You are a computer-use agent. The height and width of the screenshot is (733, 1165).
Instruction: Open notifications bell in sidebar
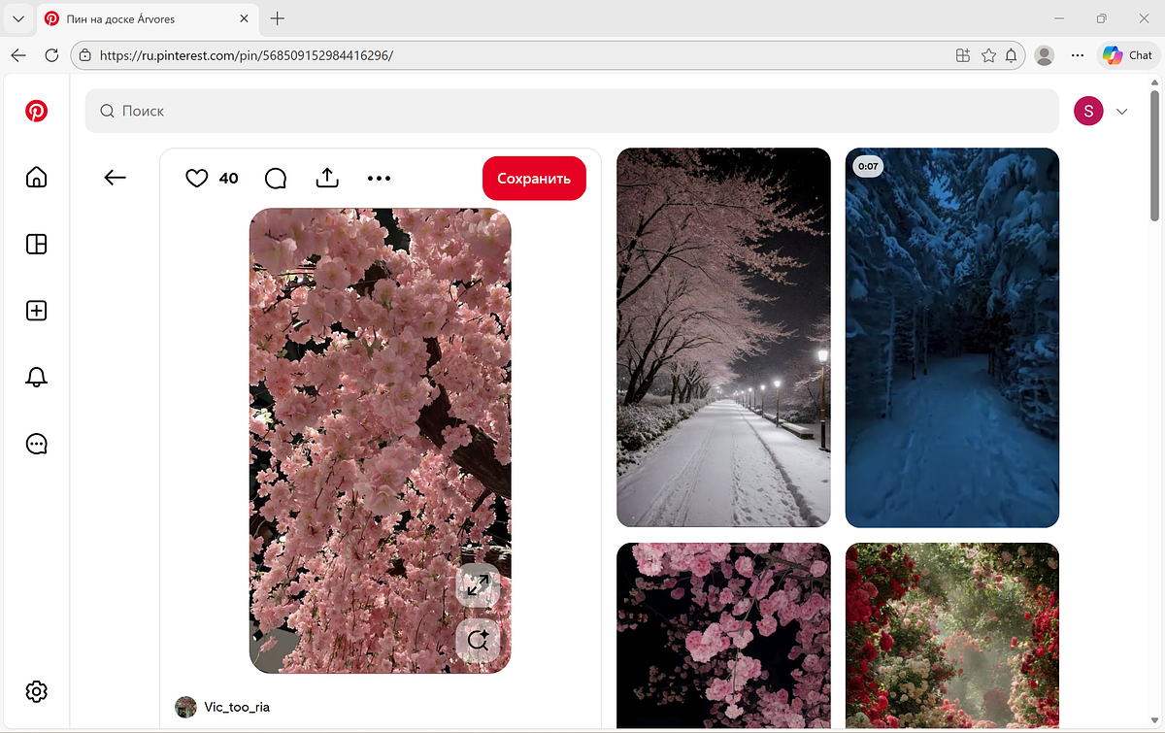(x=36, y=377)
